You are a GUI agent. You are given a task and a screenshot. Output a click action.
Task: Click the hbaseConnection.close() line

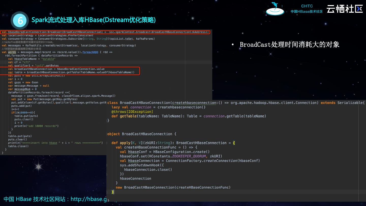click(148, 169)
